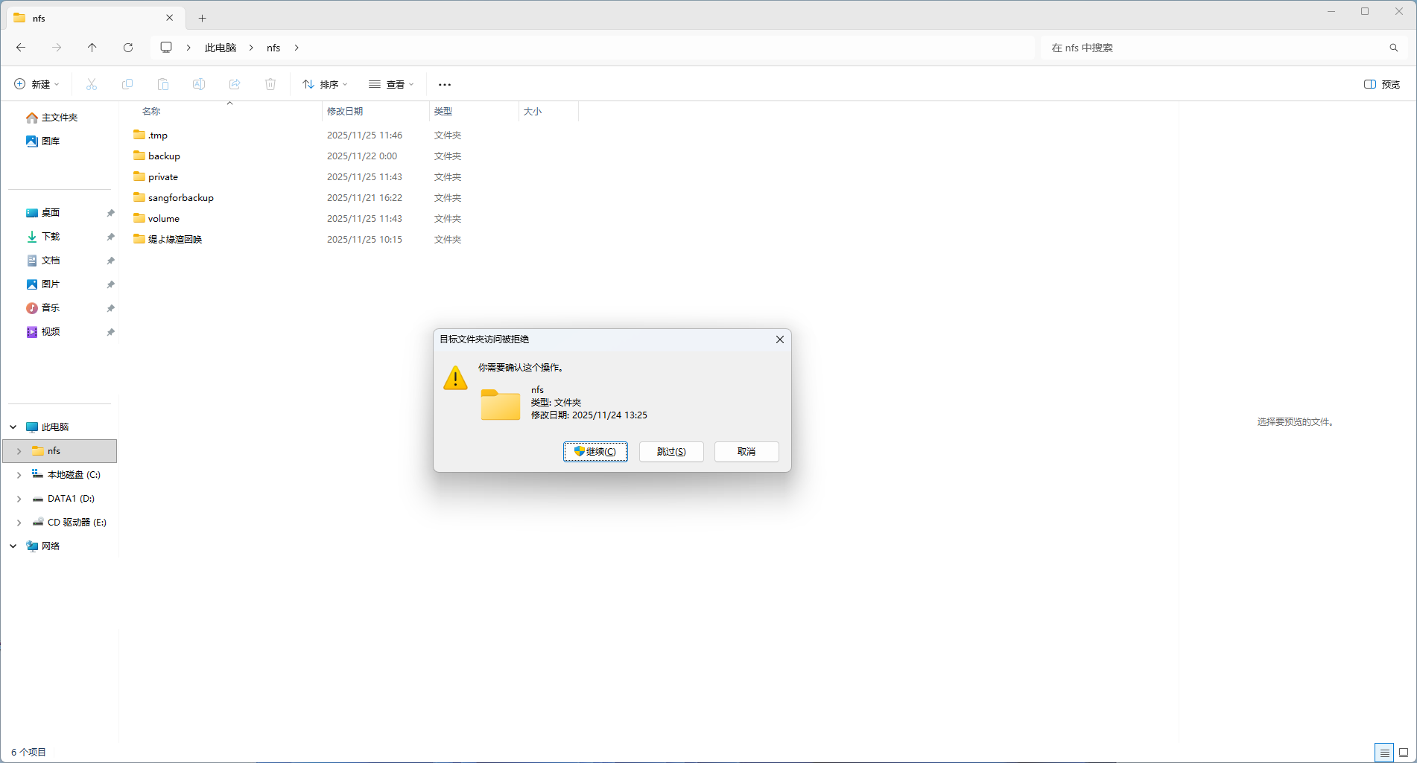
Task: Expand chevron after 此电脑 in address bar
Action: (x=251, y=48)
